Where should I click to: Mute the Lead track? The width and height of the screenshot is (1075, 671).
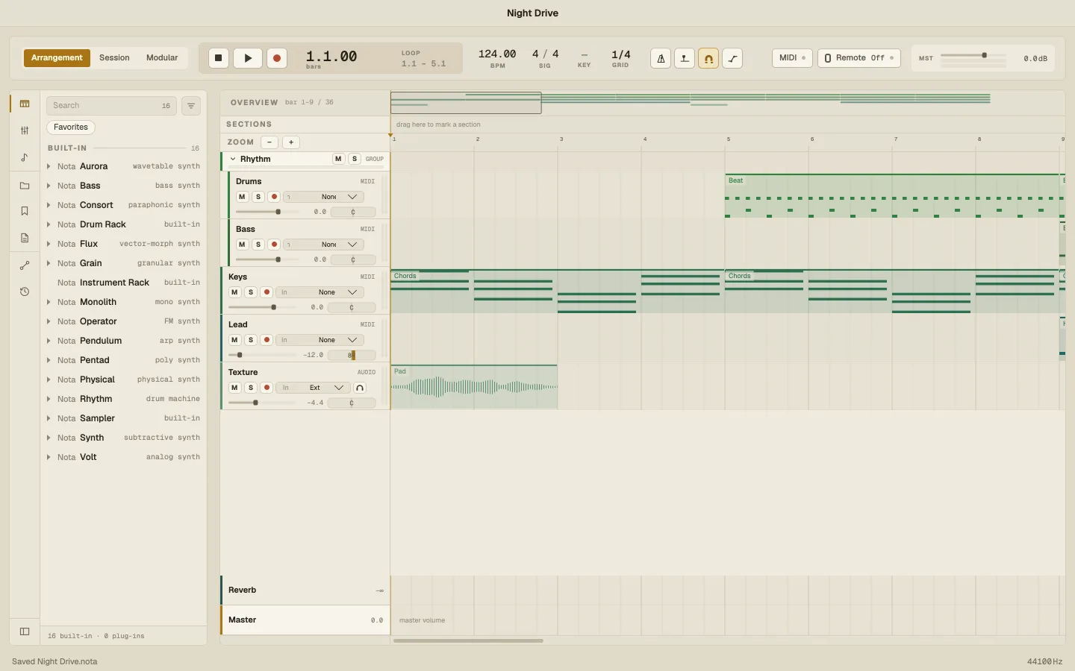point(234,340)
